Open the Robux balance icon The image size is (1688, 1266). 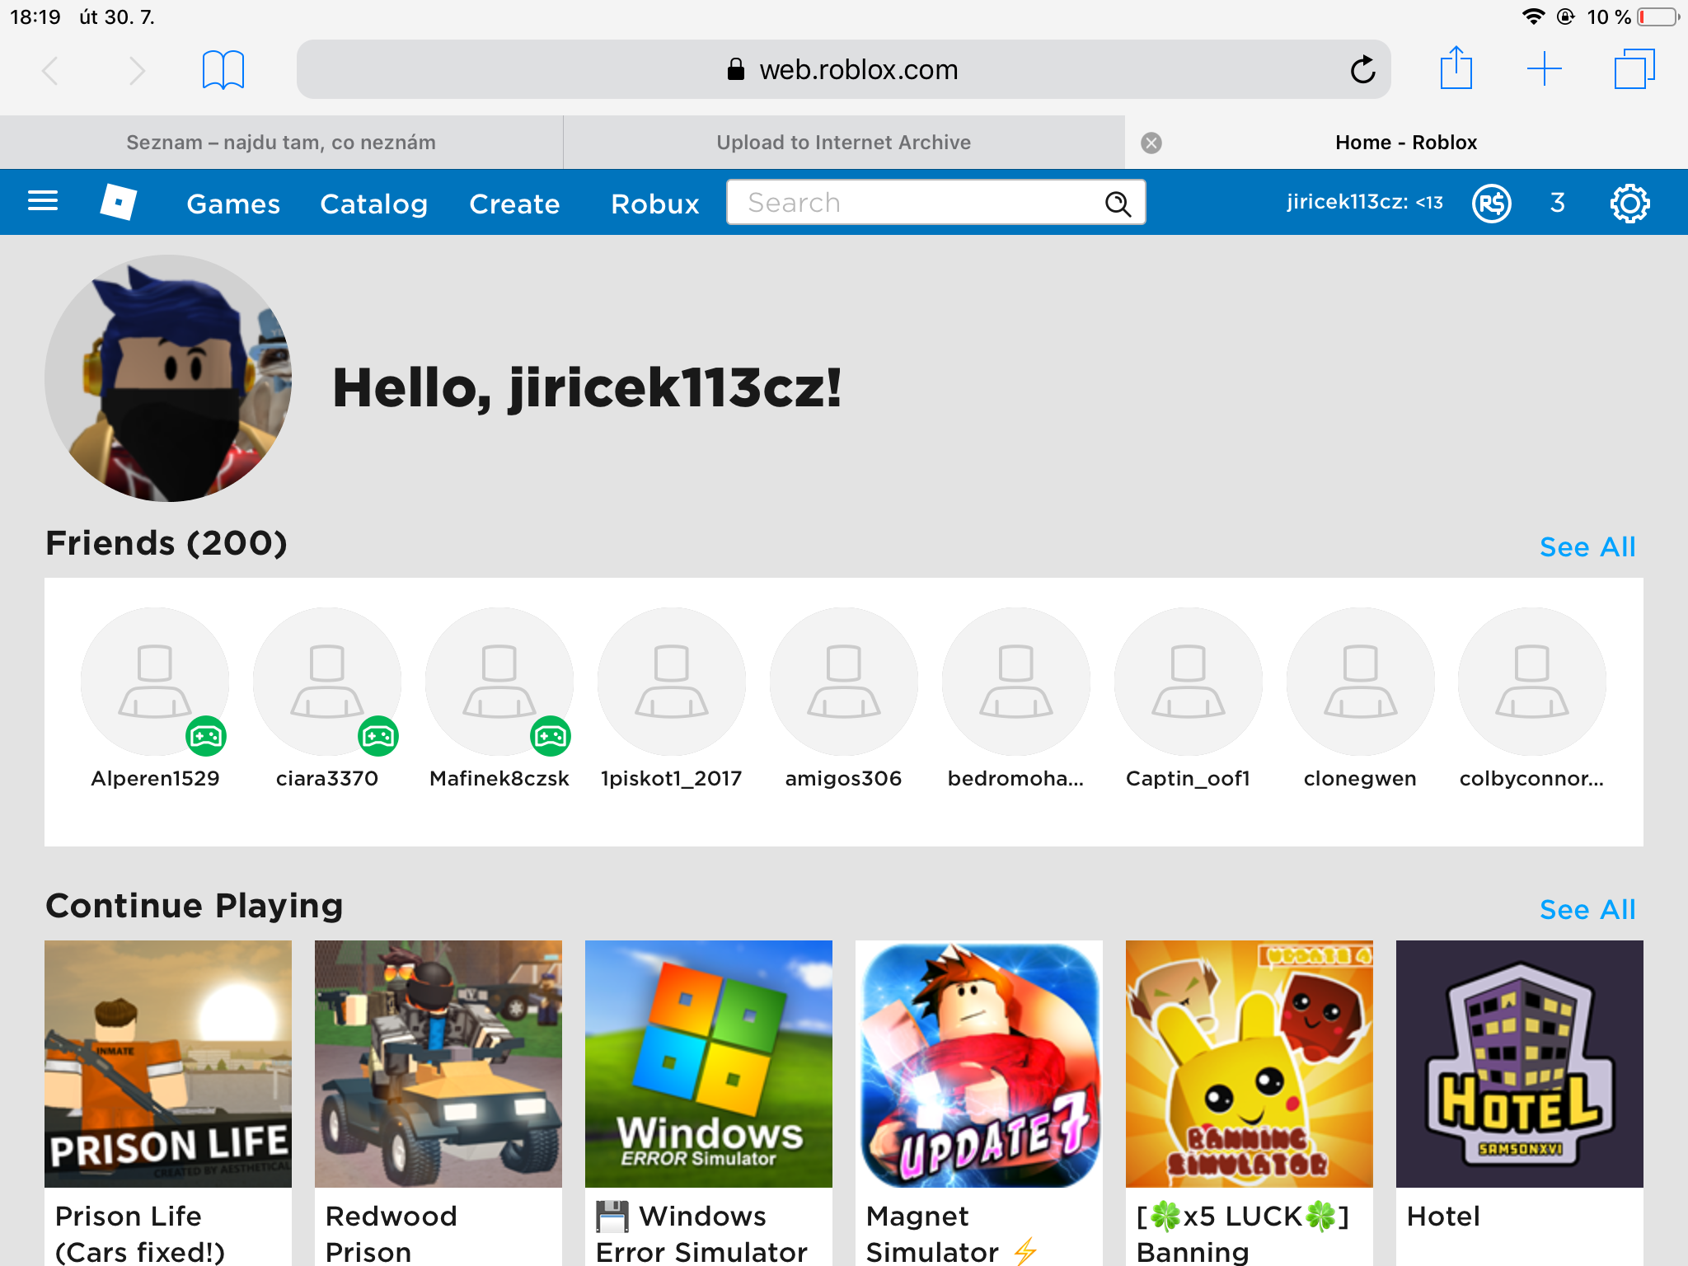pyautogui.click(x=1492, y=203)
